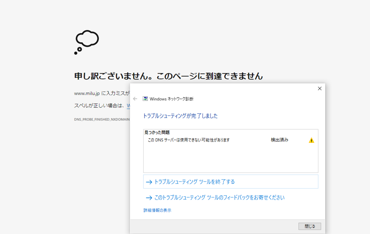Select the トラブルシューティング ツールを終了する text
Viewport: 370px width, 234px height.
point(194,182)
